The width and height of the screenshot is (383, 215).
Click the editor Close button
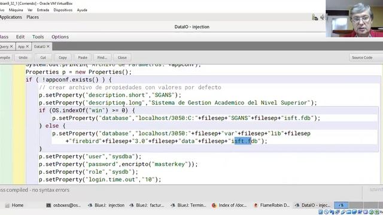pos(122,57)
